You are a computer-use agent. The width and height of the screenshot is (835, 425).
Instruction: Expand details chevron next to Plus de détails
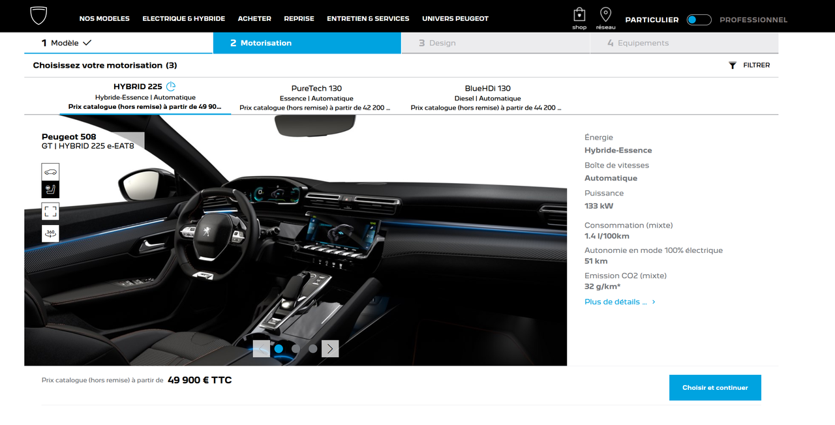654,302
